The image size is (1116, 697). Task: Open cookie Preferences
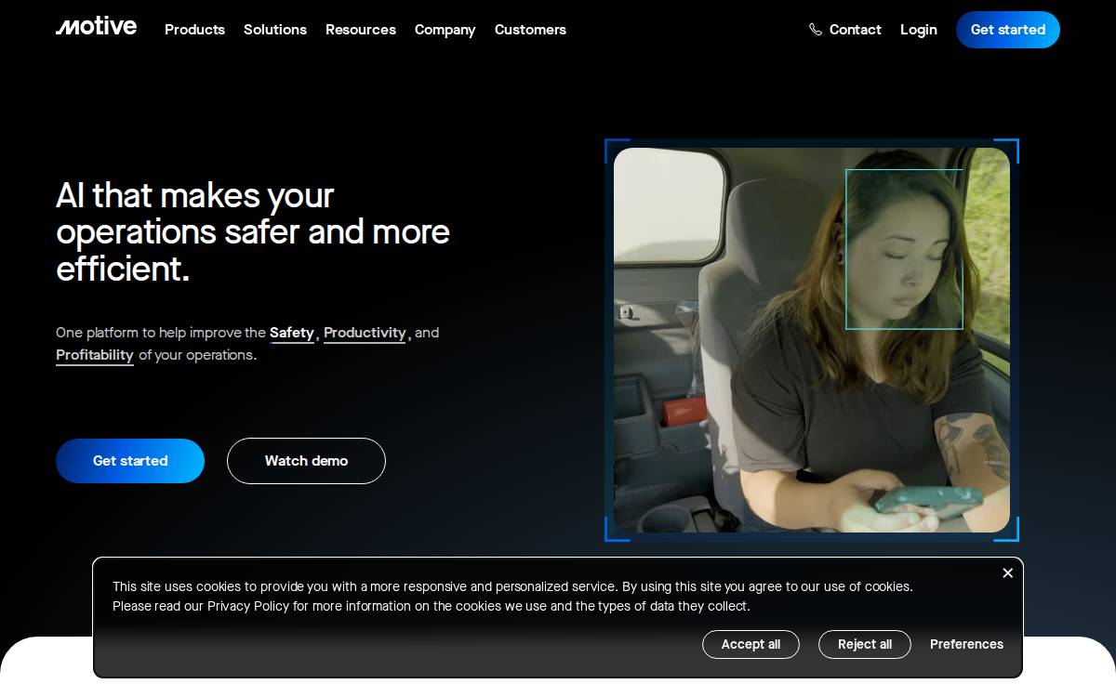[x=966, y=644]
